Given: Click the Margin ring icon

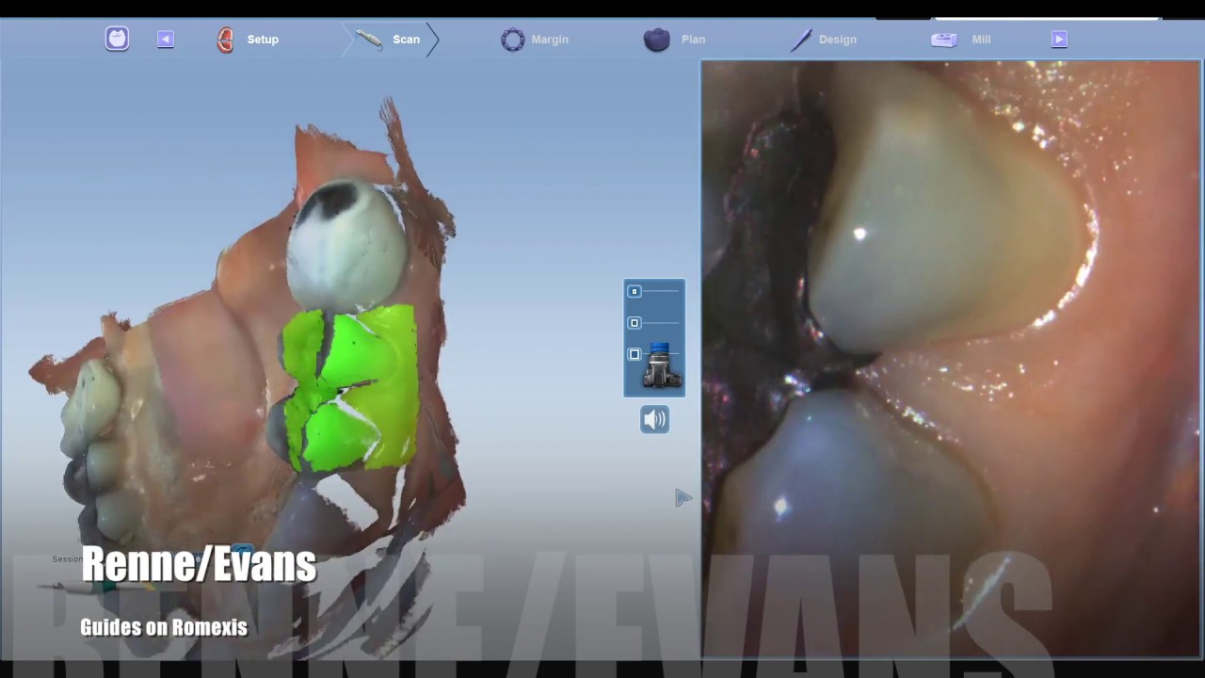Looking at the screenshot, I should [512, 40].
